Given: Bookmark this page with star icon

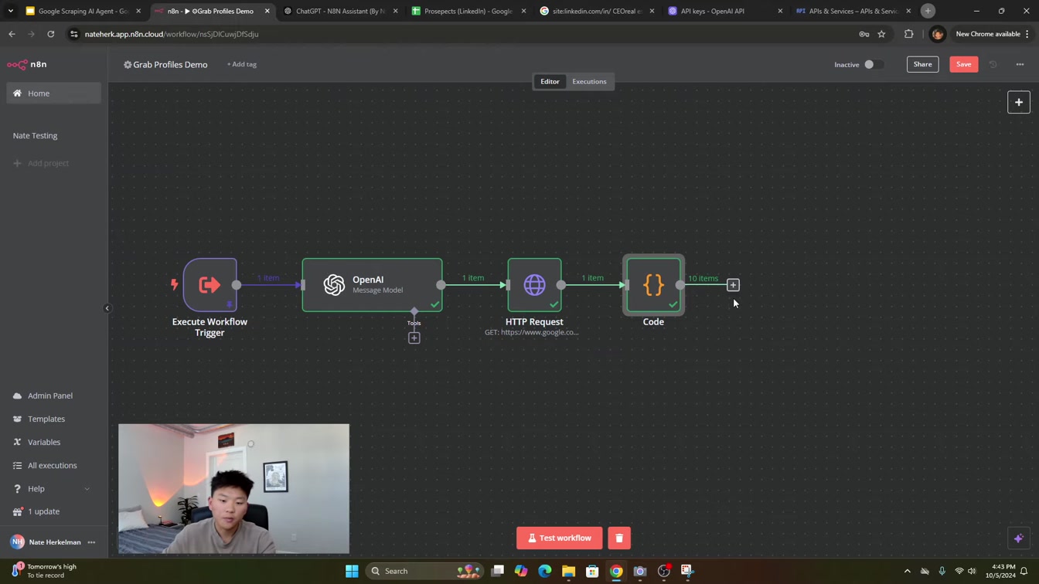Looking at the screenshot, I should tap(881, 34).
